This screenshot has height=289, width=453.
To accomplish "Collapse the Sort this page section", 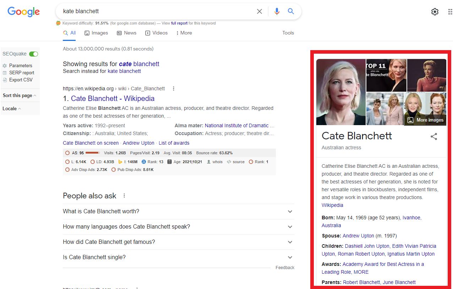I will click(20, 96).
